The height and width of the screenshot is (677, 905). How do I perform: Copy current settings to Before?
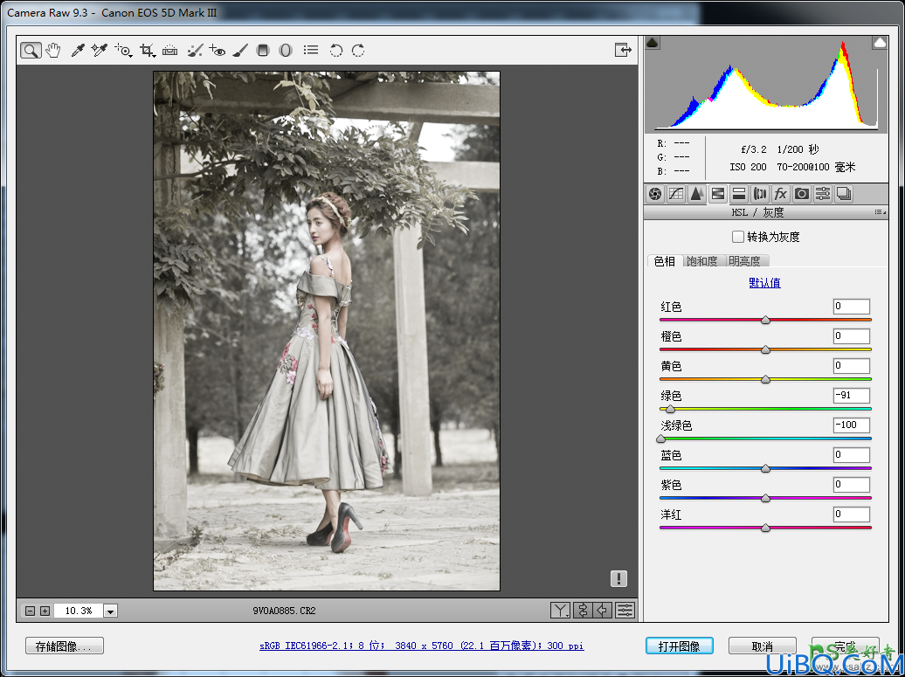[603, 610]
